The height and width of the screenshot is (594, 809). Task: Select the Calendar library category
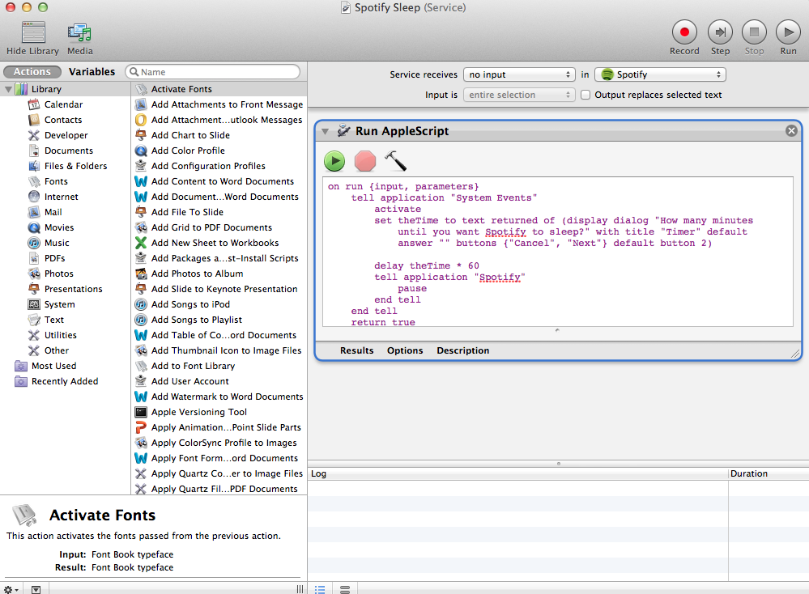(x=65, y=104)
